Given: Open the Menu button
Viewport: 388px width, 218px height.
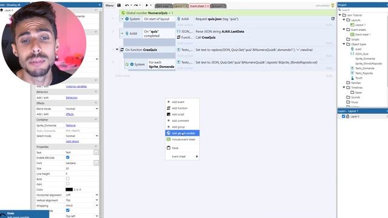Looking at the screenshot, I should pos(110,5).
